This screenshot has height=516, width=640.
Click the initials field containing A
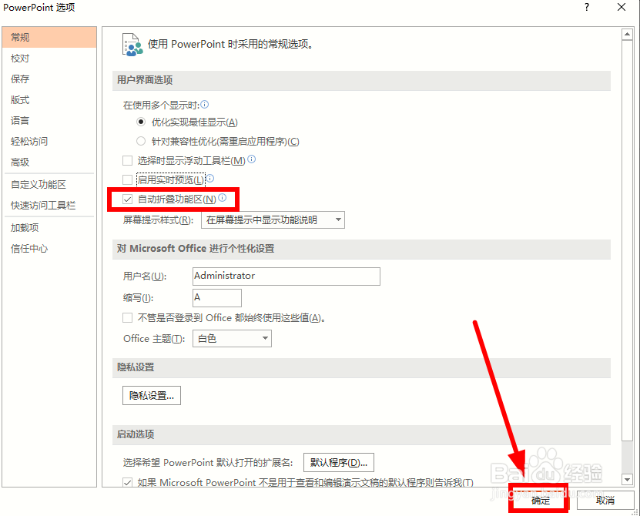click(x=216, y=298)
